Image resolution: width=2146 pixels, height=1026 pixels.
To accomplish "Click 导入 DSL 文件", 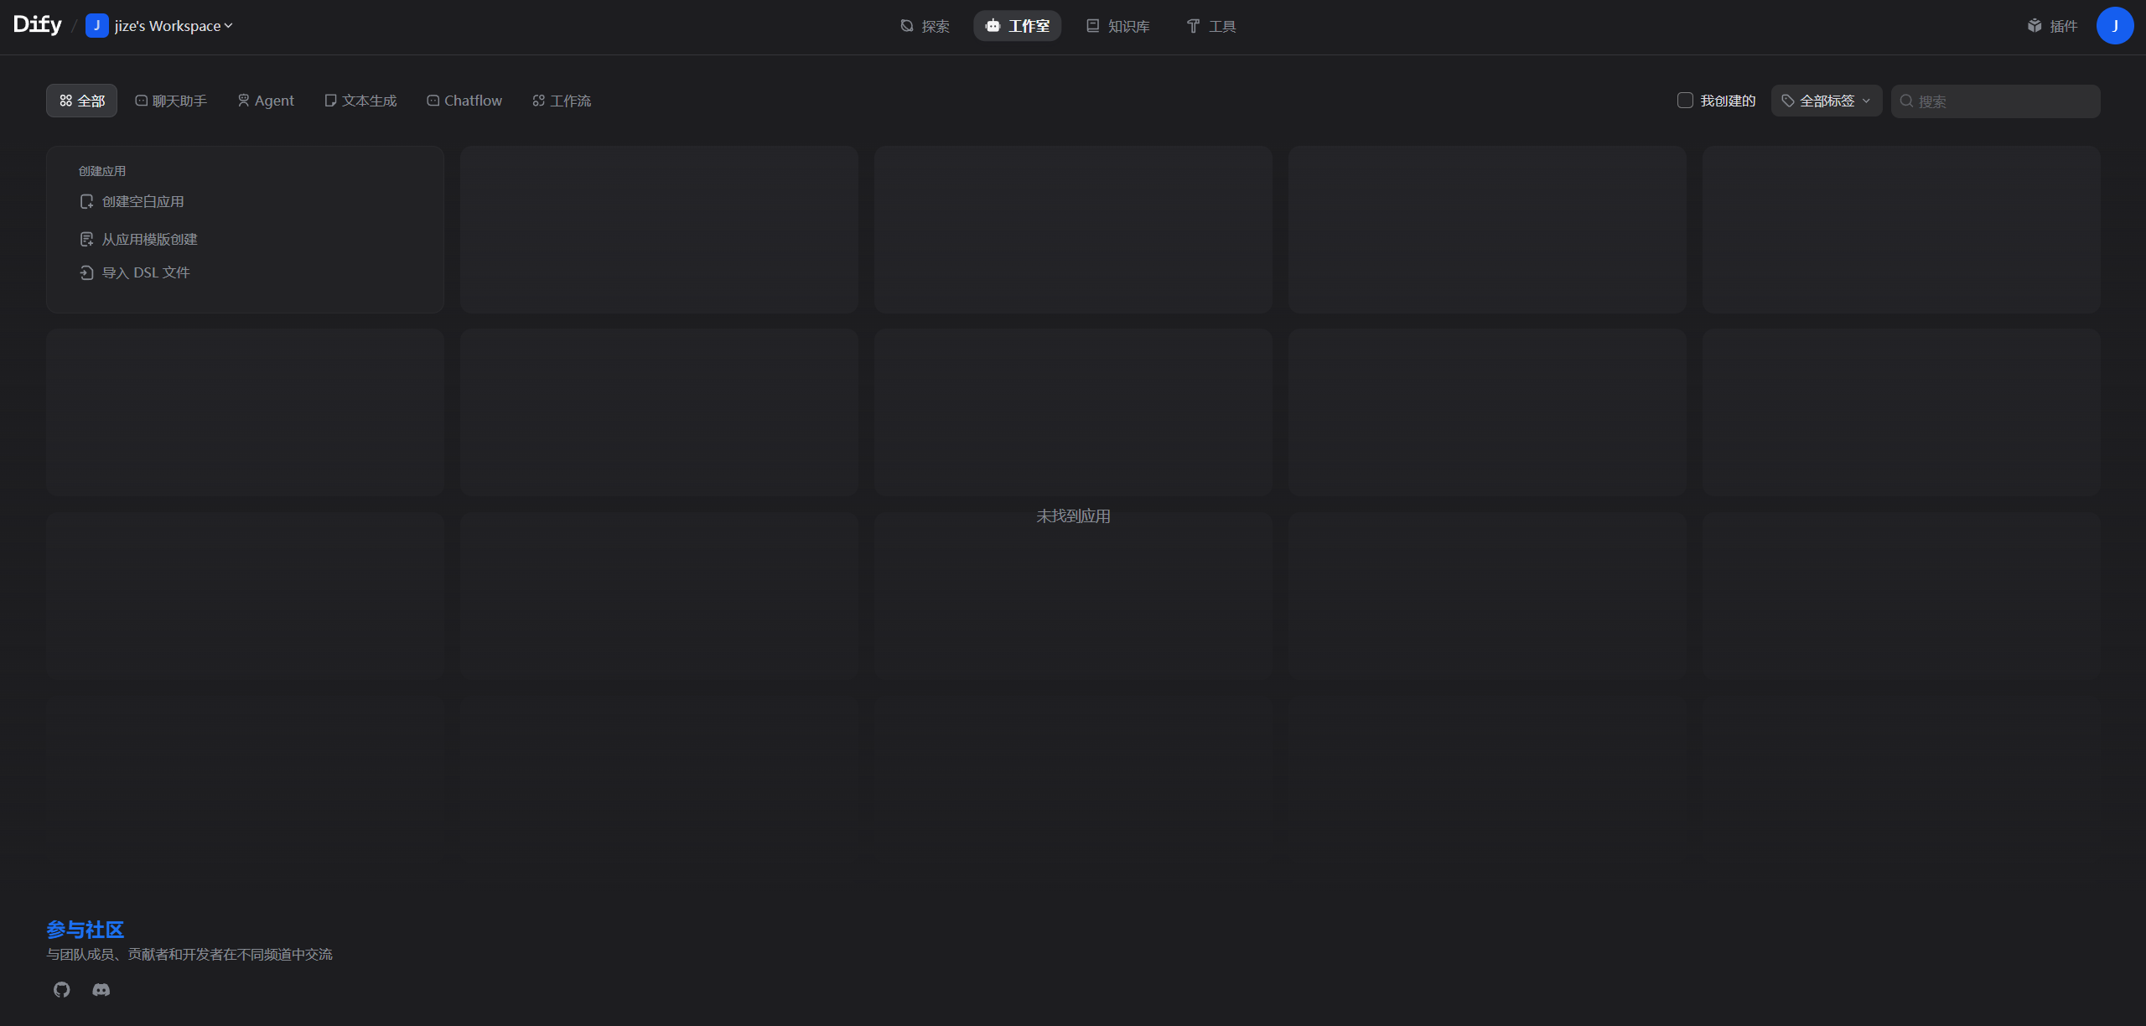I will point(135,272).
